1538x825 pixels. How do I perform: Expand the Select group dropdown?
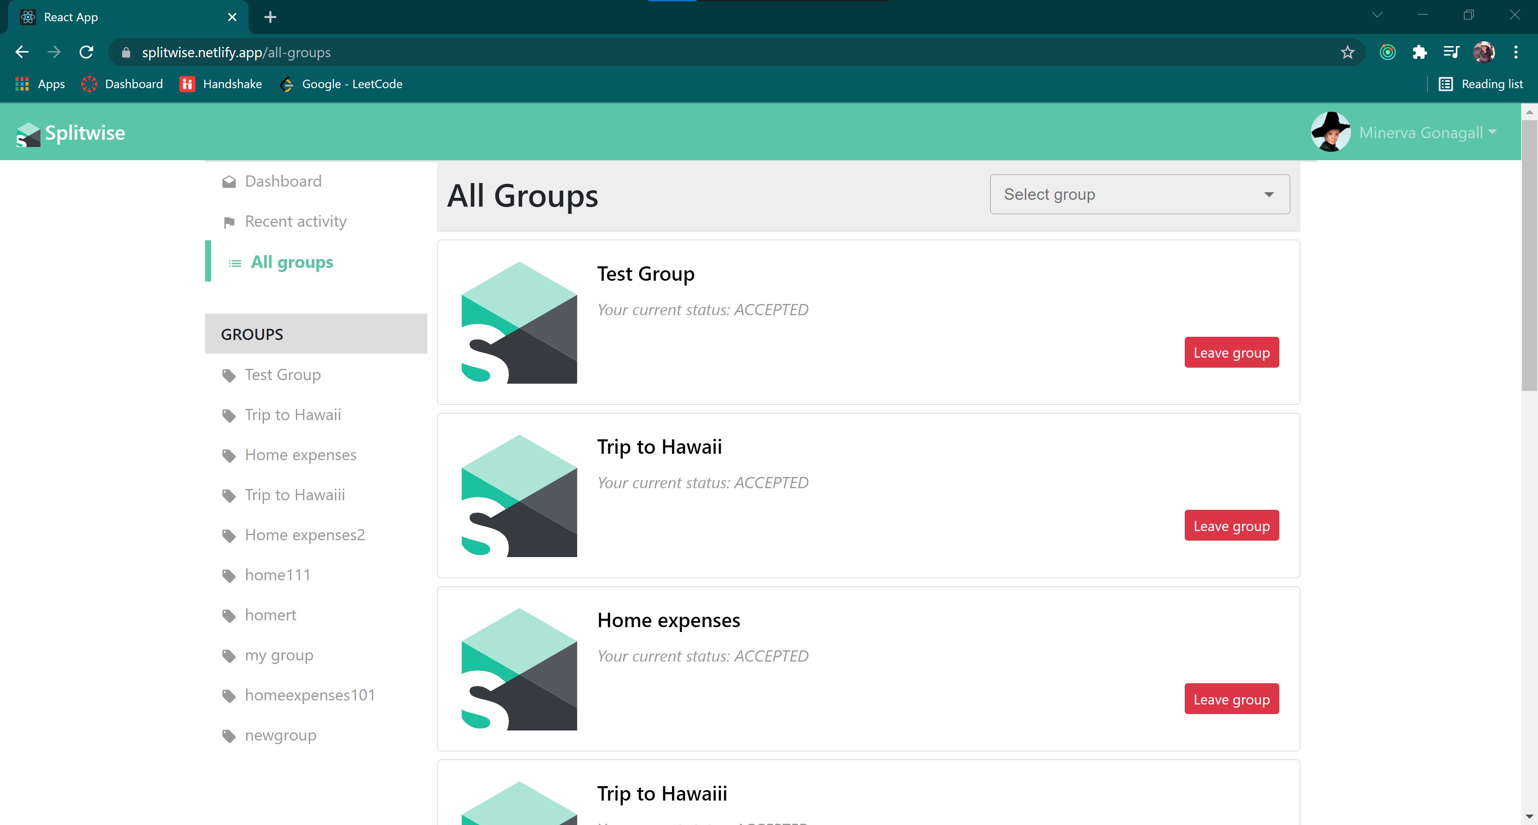1139,195
